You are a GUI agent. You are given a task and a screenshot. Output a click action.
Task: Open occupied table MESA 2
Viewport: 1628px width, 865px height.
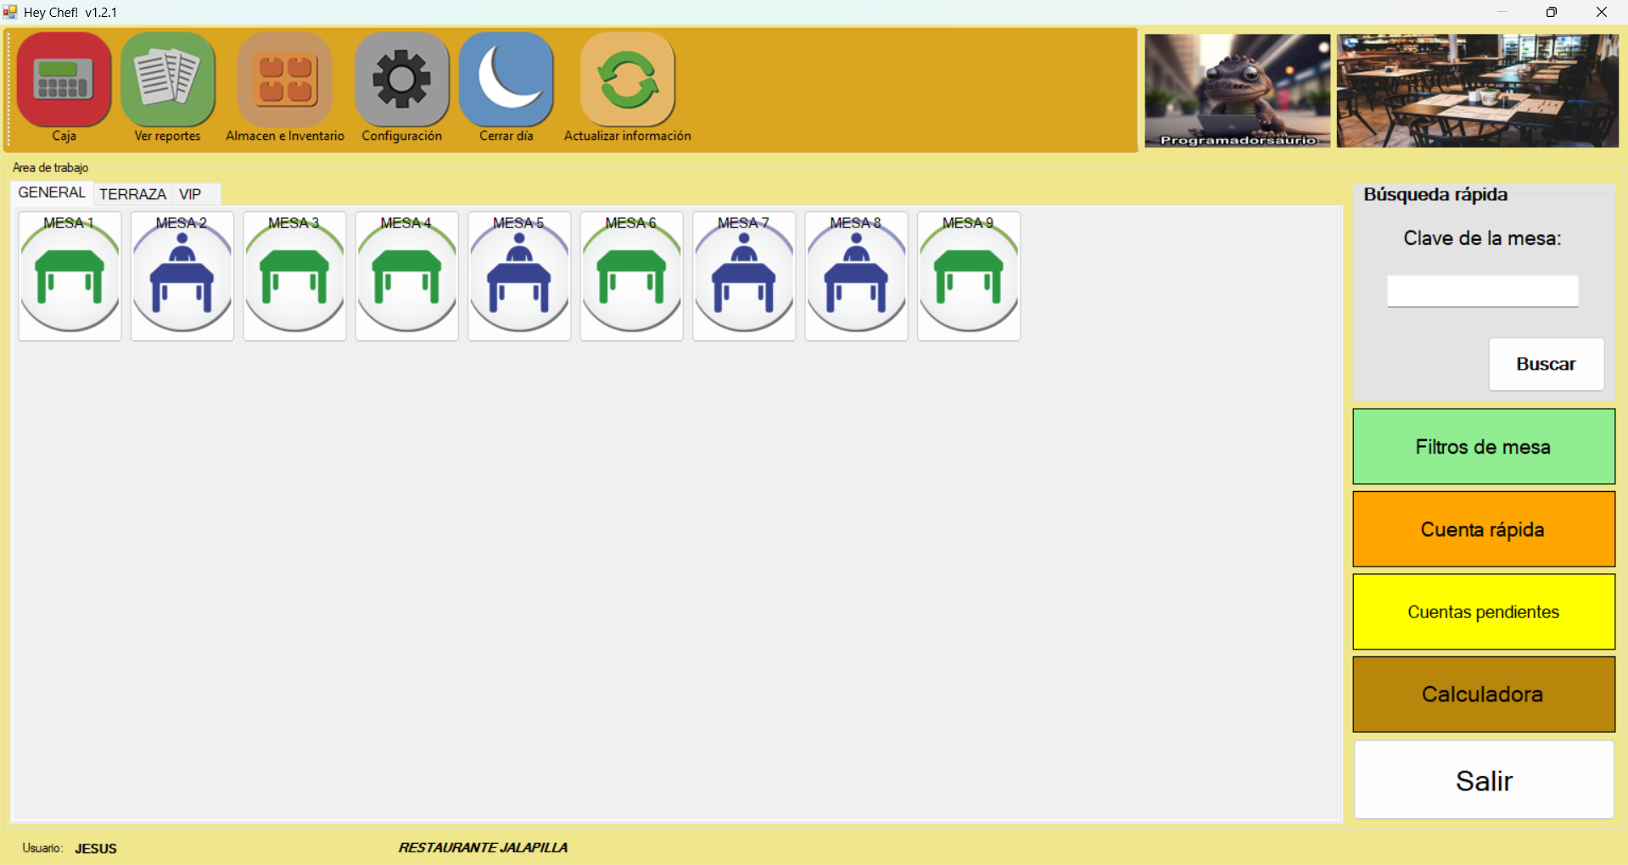pos(182,276)
